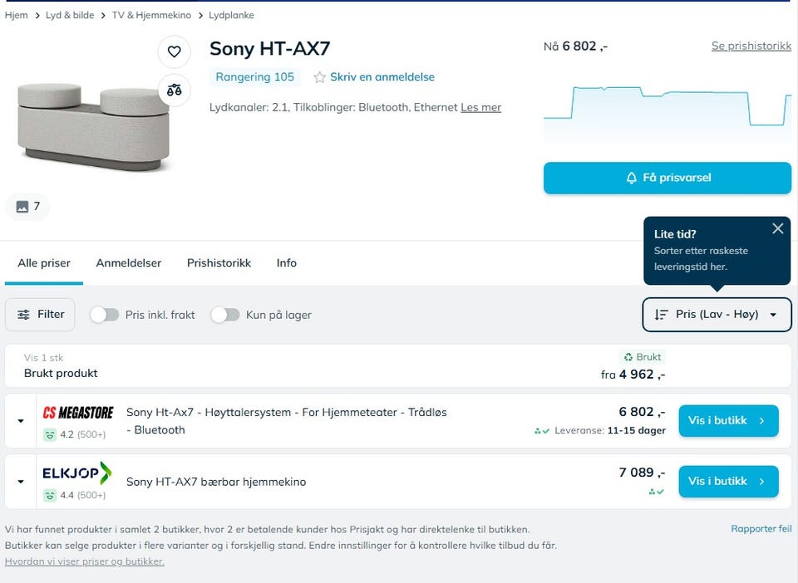Viewport: 798px width, 583px height.
Task: Click Vis i butikk for Elkjøp
Action: 728,482
